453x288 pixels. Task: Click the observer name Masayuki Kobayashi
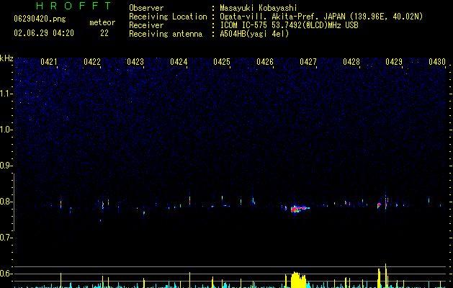(259, 8)
